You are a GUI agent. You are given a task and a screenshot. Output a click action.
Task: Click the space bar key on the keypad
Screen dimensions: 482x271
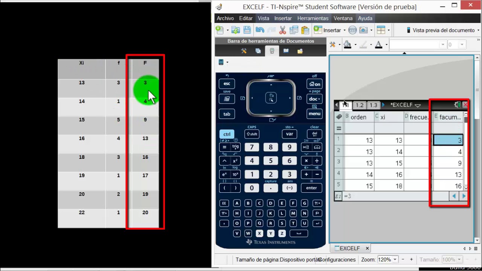pos(299,233)
